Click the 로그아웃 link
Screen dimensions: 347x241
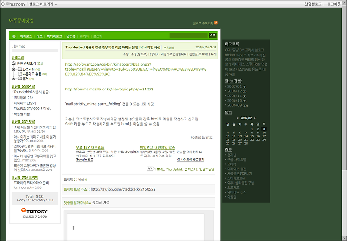point(334,4)
